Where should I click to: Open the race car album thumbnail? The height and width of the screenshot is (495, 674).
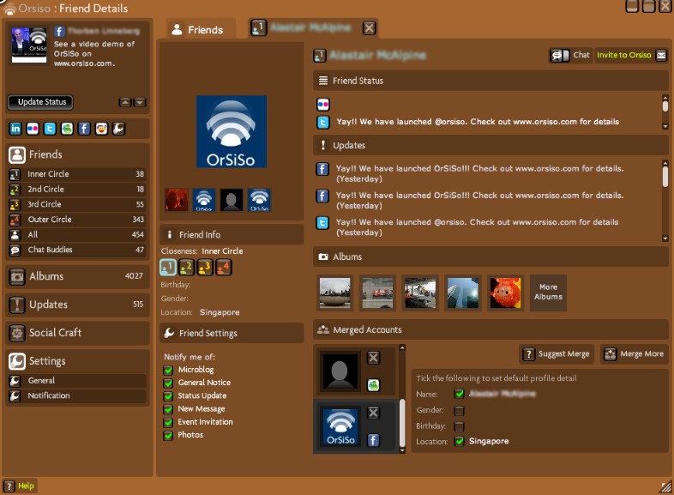pyautogui.click(x=377, y=293)
